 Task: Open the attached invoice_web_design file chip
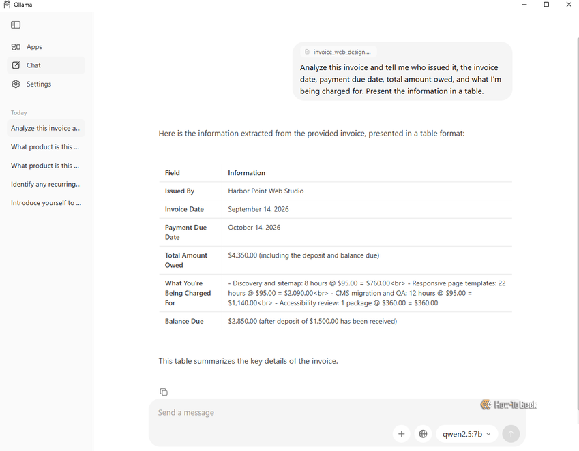(338, 52)
